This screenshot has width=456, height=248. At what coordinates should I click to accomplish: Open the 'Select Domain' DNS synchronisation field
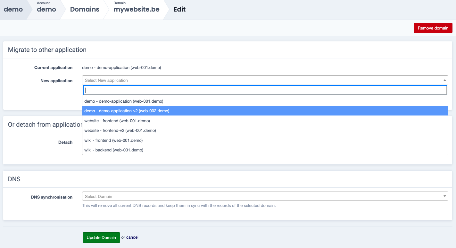point(263,196)
